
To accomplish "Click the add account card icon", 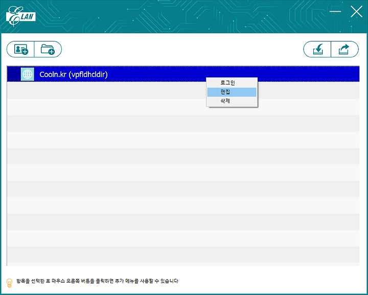I will click(x=21, y=49).
